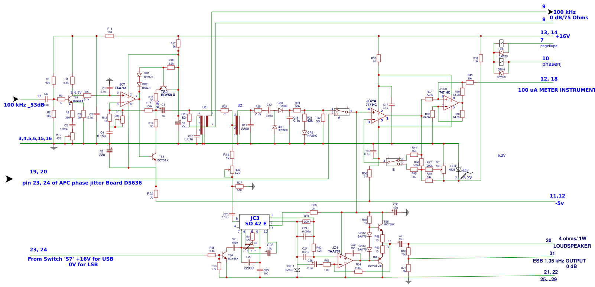The height and width of the screenshot is (287, 595).
Task: Click the '100 kHz _53dB' input label
Action: [24, 105]
